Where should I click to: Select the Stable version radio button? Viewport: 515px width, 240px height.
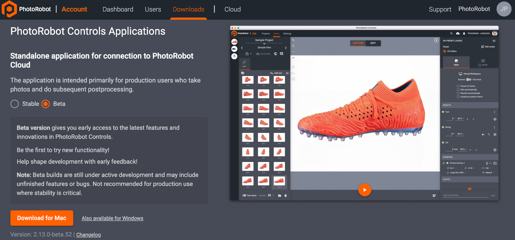[x=14, y=104]
